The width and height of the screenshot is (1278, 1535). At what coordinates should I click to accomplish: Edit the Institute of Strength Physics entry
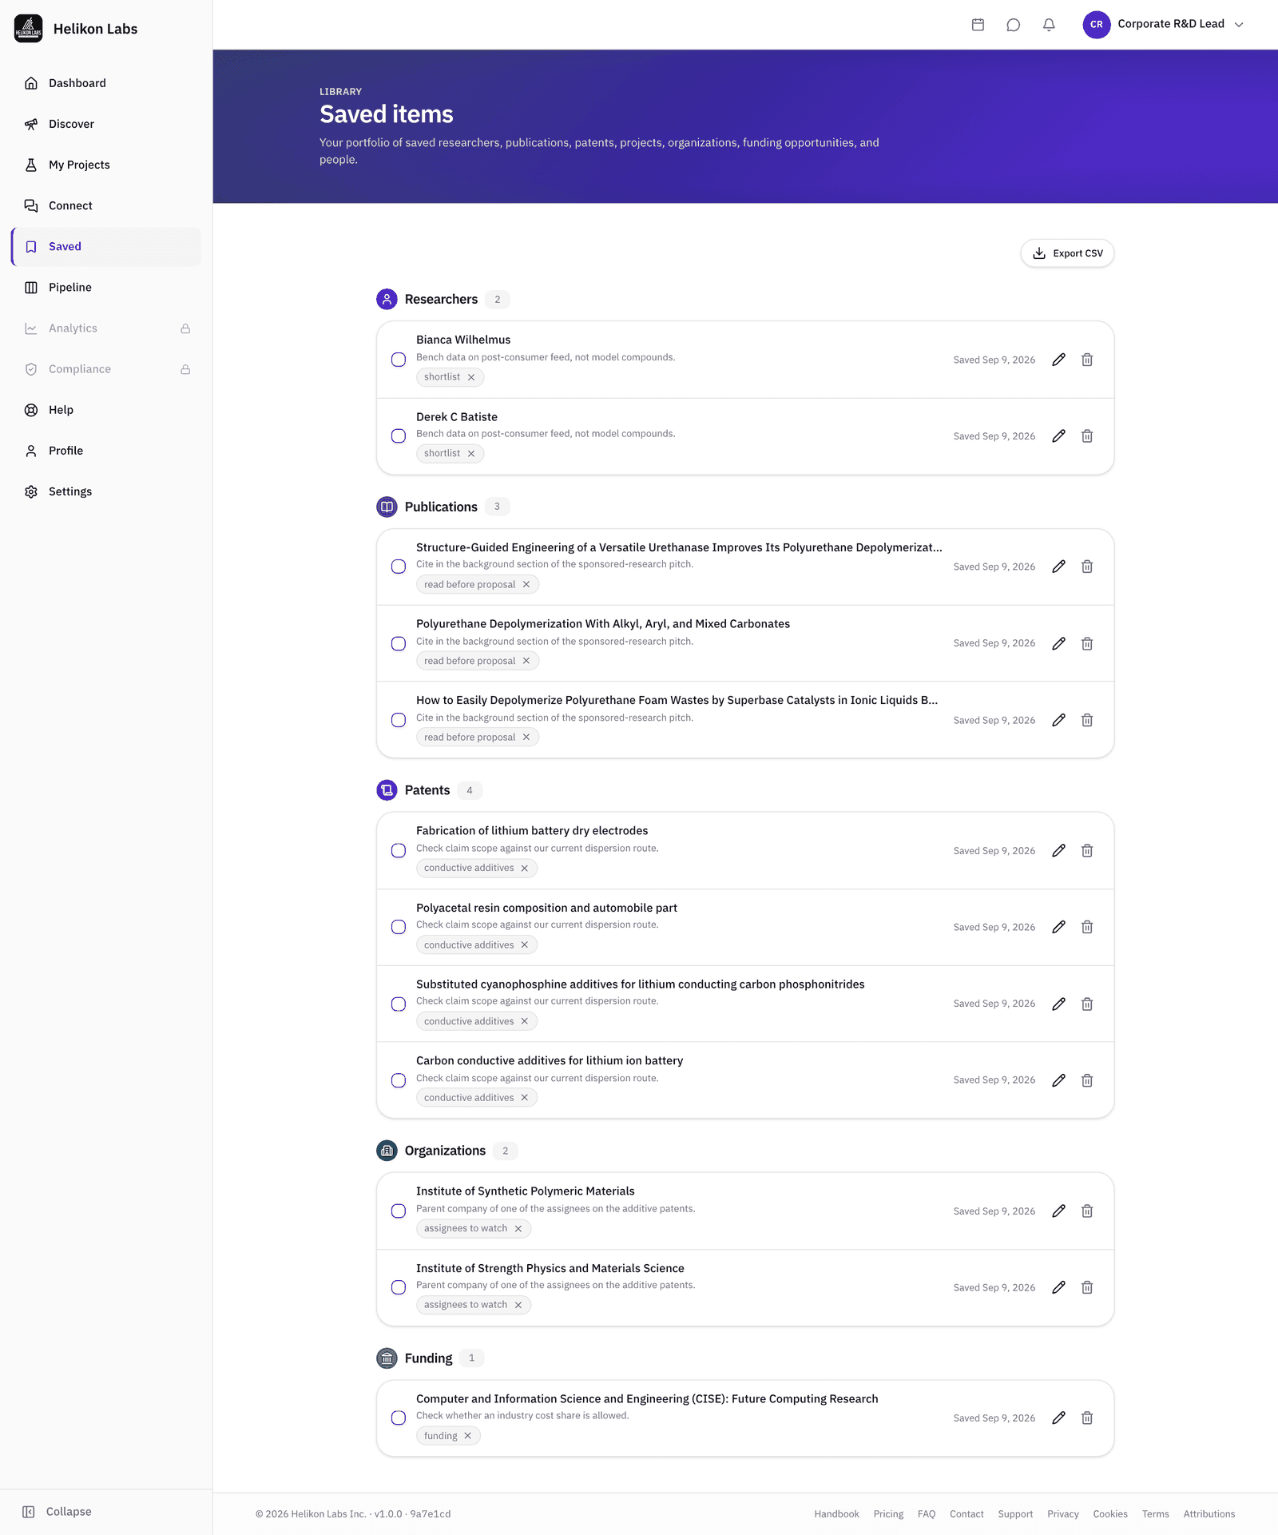point(1058,1287)
